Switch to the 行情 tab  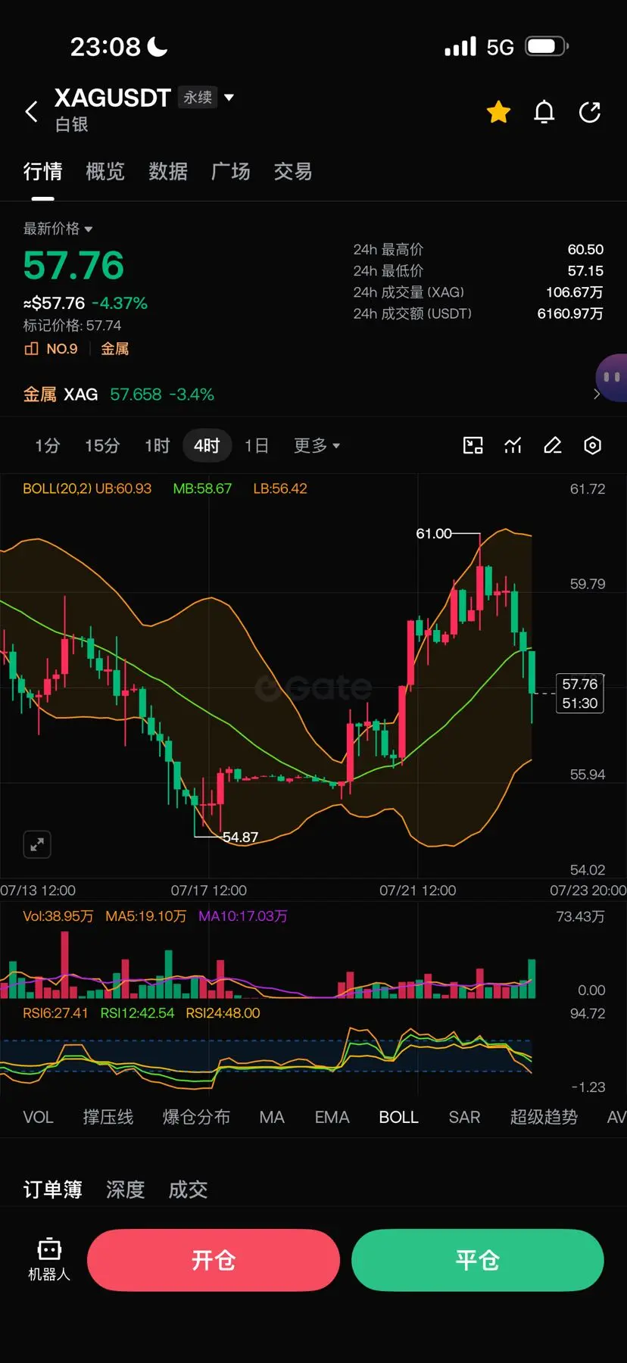point(42,172)
